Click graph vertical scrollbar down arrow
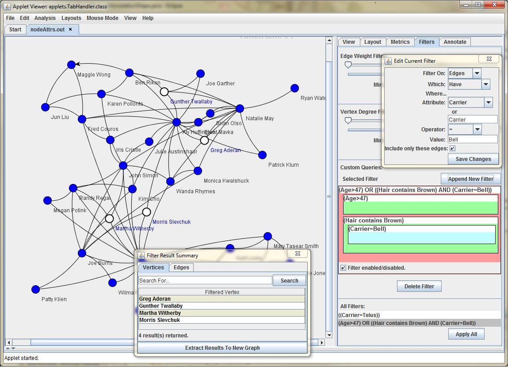 pos(329,335)
